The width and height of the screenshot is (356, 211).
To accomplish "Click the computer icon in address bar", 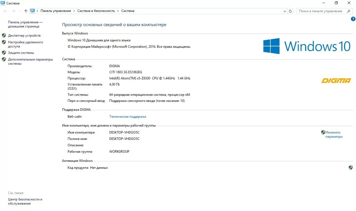I will pyautogui.click(x=33, y=11).
